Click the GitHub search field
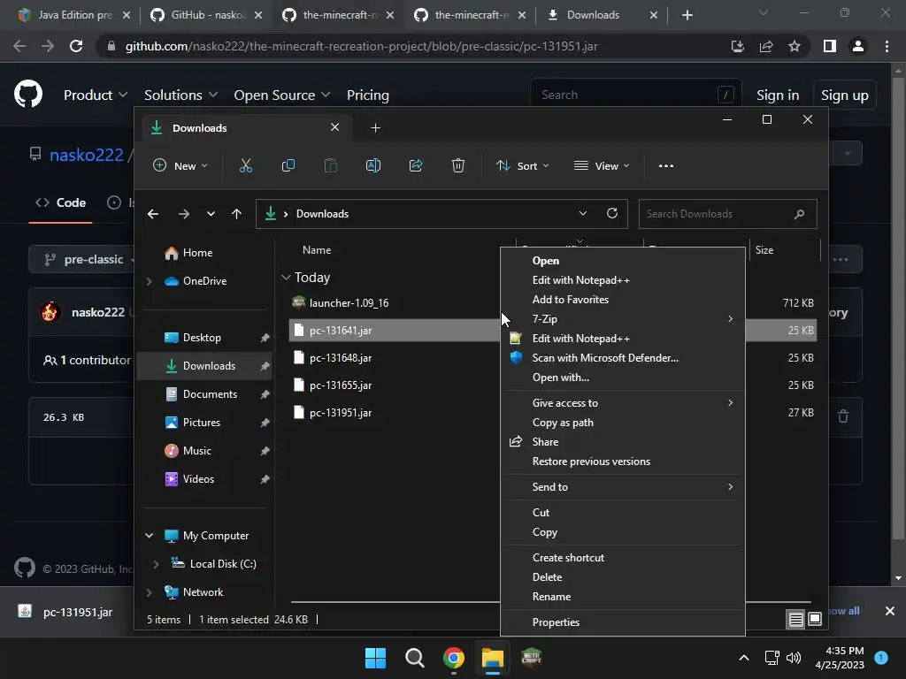906x679 pixels. (x=634, y=95)
